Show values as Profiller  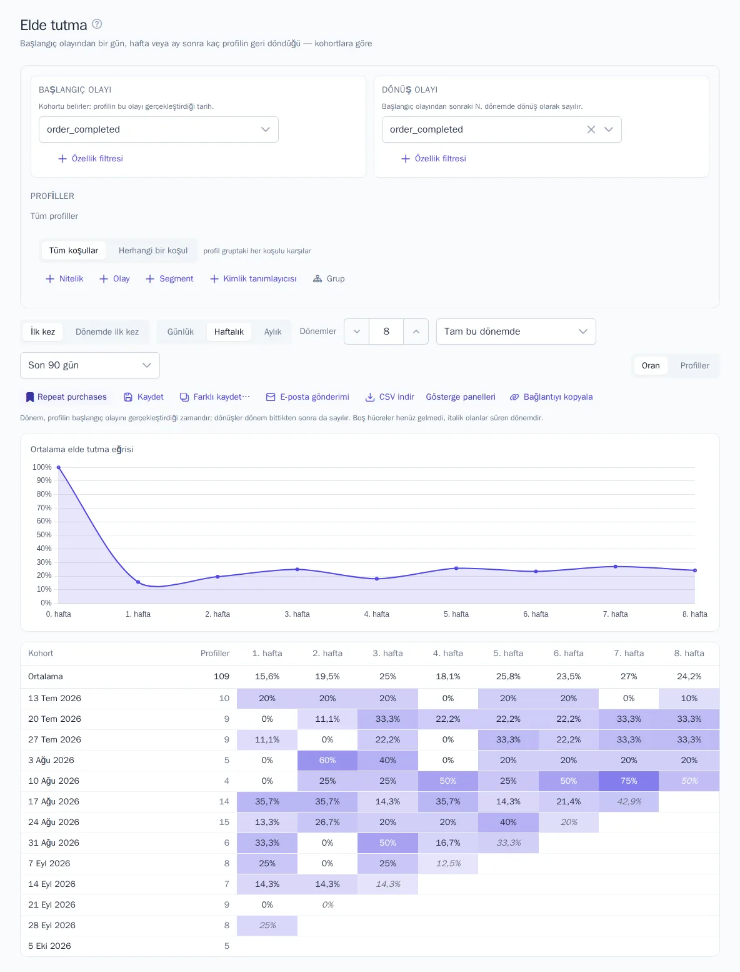tap(694, 366)
